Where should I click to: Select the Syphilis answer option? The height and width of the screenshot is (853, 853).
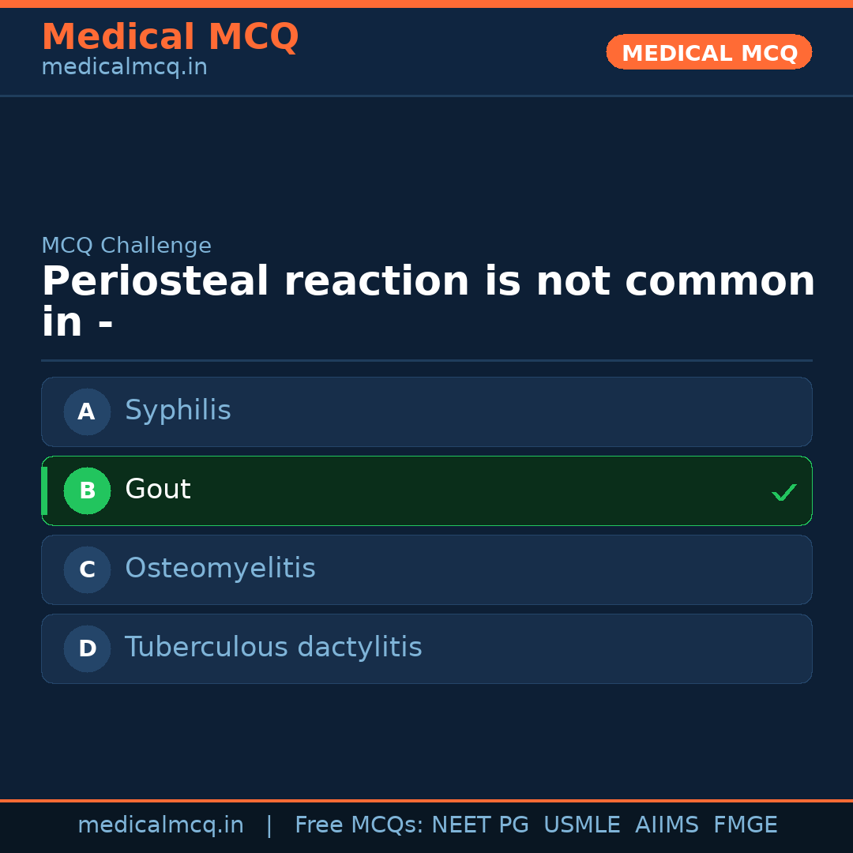point(426,411)
